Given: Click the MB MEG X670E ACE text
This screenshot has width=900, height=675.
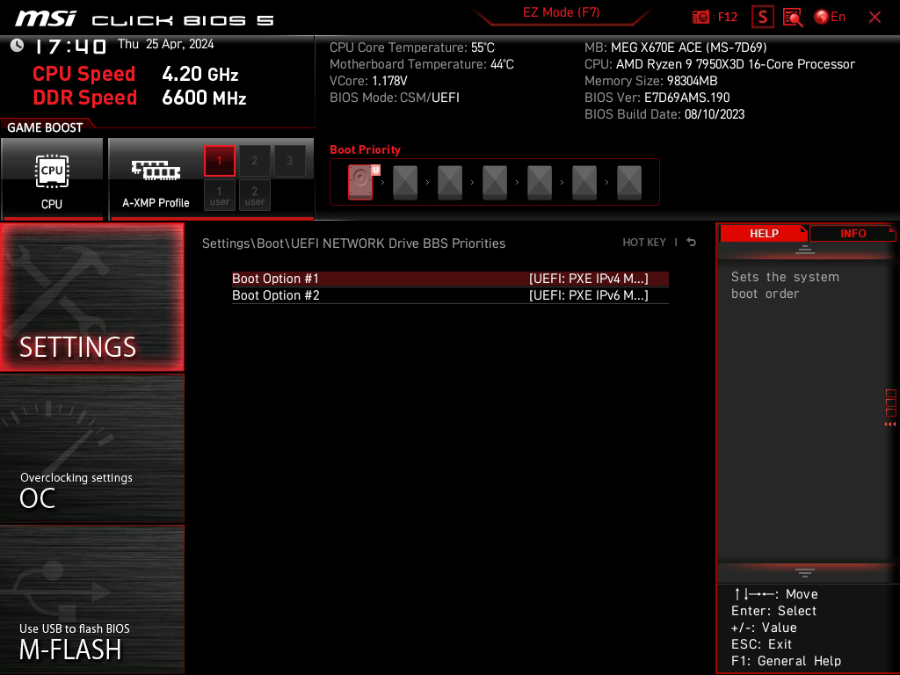Looking at the screenshot, I should [x=676, y=47].
